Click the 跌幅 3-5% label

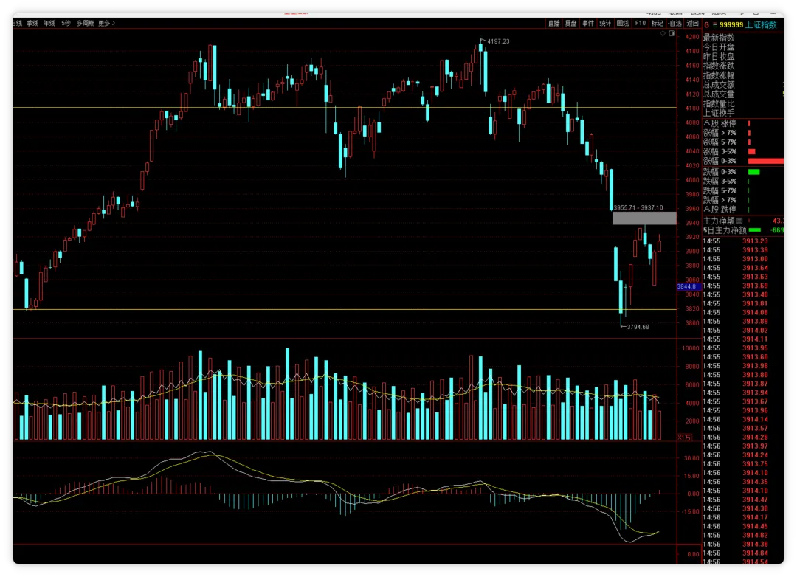tap(720, 182)
